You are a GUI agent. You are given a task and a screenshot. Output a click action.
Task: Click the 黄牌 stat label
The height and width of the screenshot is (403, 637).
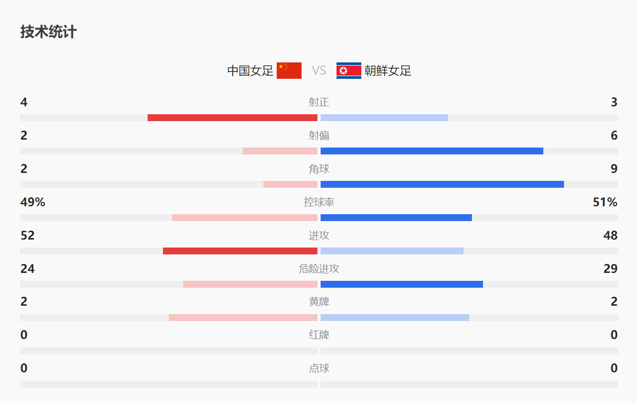pos(319,302)
